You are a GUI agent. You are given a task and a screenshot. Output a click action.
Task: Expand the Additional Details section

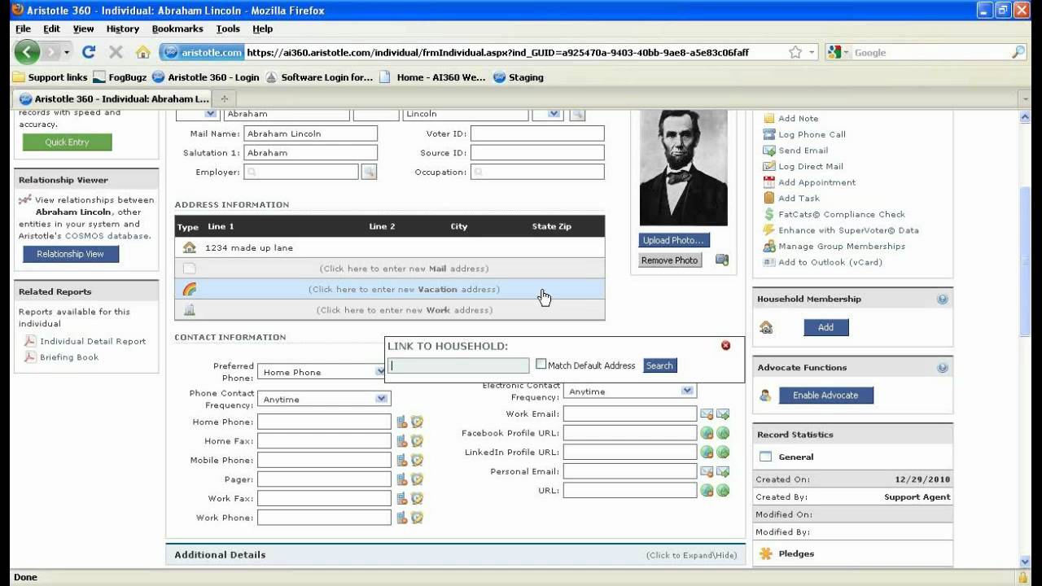(x=455, y=555)
